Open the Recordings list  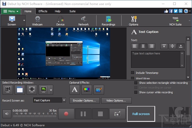point(109,21)
